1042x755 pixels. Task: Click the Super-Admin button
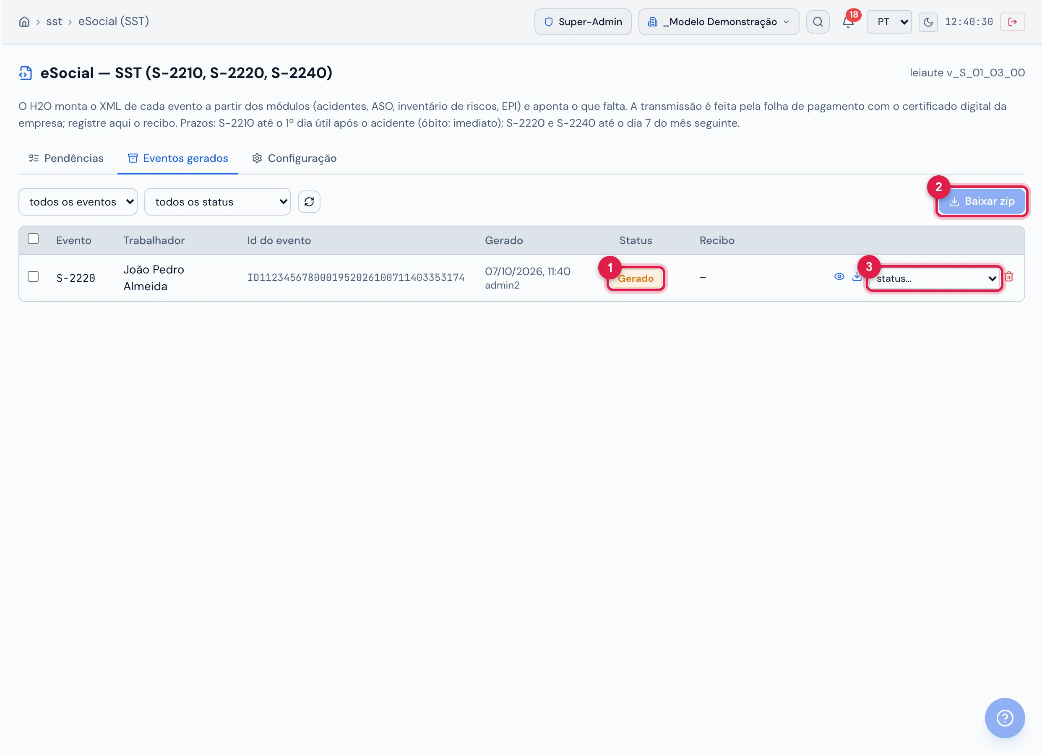[583, 22]
